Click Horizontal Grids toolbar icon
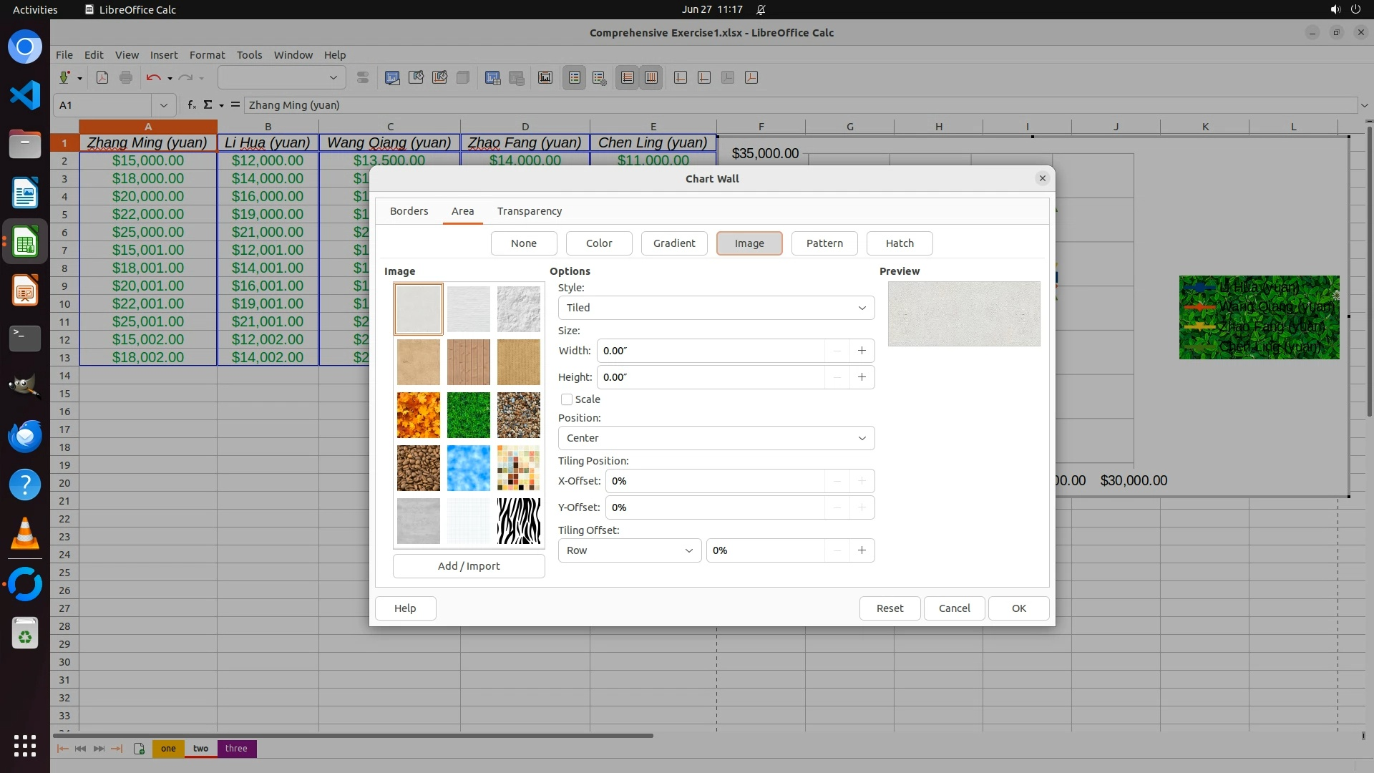 (628, 77)
